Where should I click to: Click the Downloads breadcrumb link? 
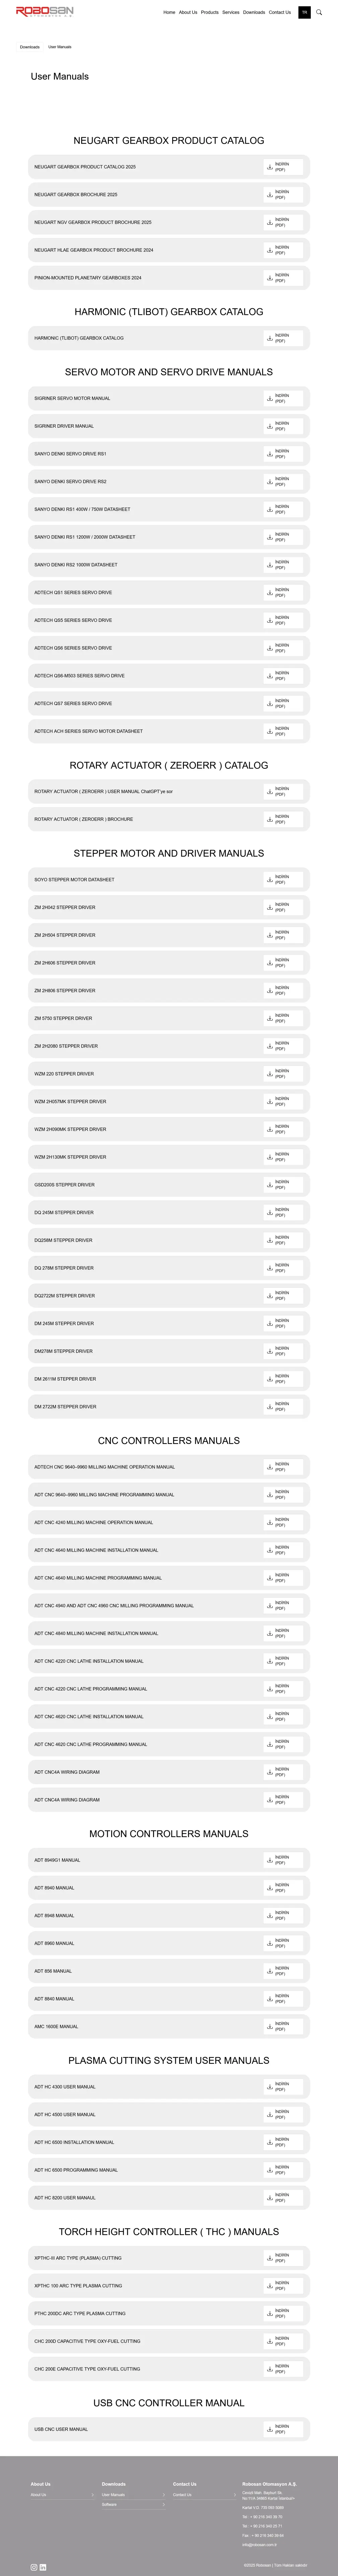(x=30, y=47)
